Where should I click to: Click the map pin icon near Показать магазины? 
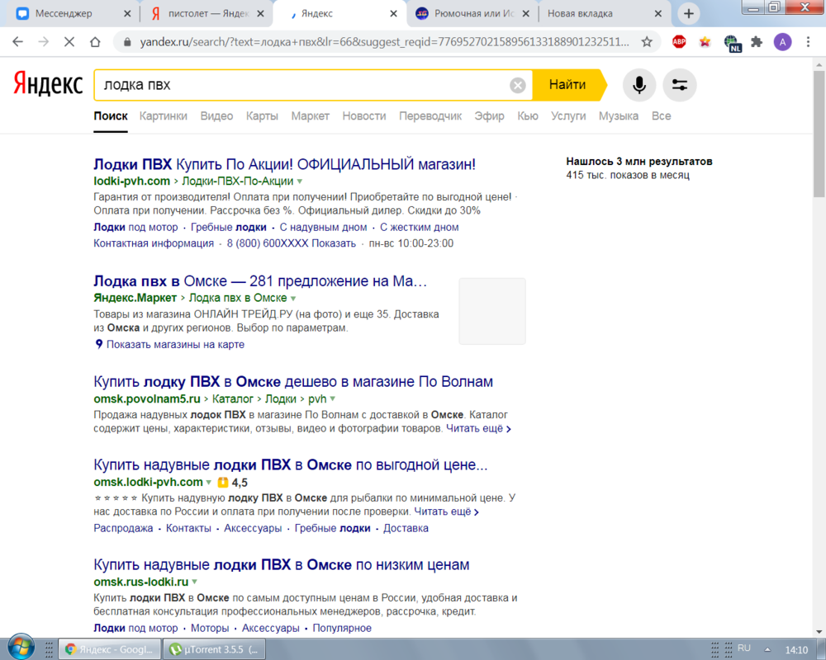click(x=98, y=344)
